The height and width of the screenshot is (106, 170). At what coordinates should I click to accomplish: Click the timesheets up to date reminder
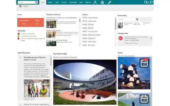point(29,36)
